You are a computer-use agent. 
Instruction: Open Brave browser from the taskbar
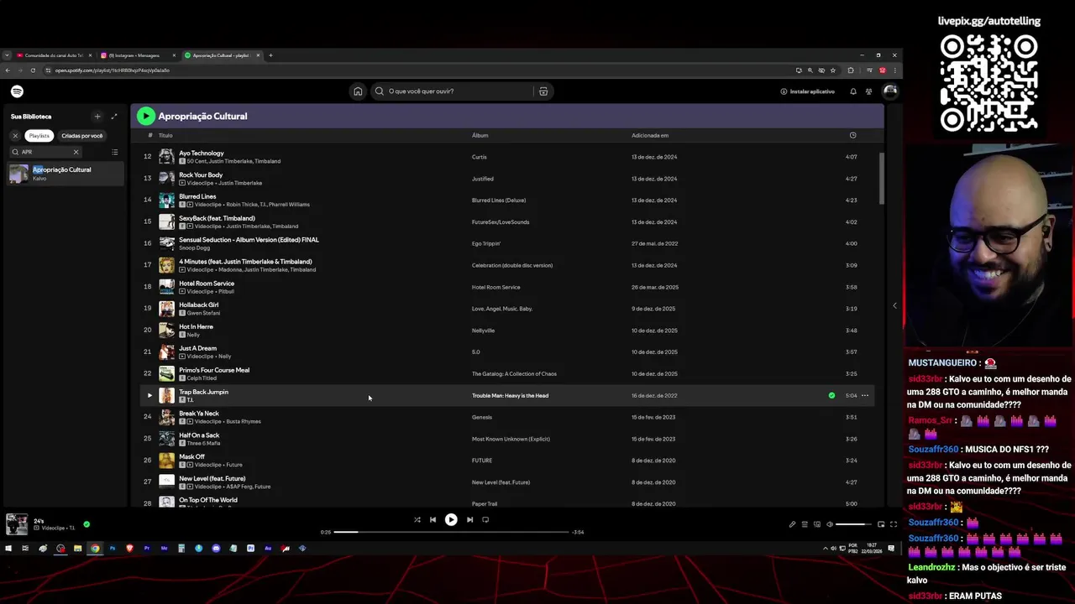pos(129,548)
